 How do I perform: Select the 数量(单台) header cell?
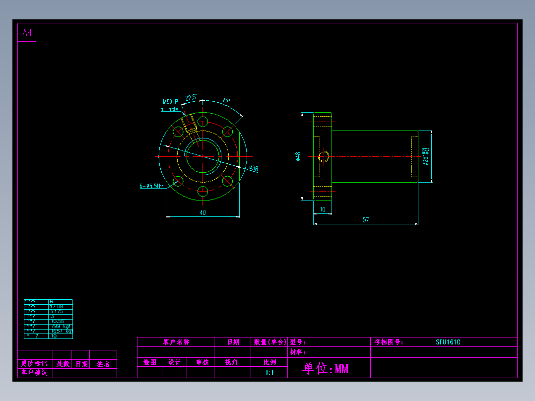pos(269,342)
